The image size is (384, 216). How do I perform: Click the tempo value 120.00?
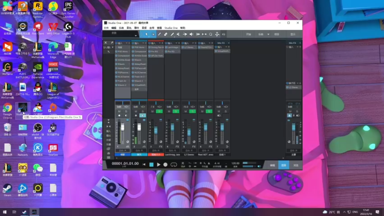[x=235, y=163]
